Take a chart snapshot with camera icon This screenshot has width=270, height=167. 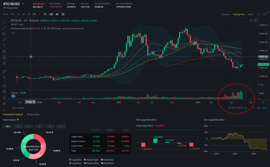57,14
